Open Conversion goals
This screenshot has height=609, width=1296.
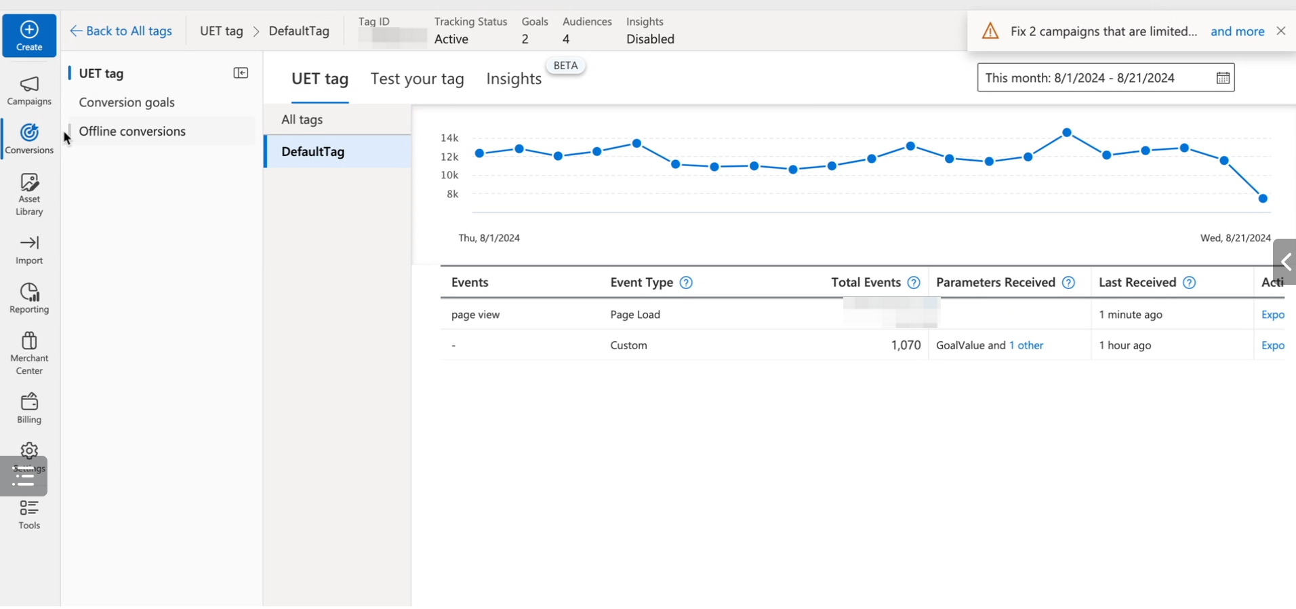point(127,102)
